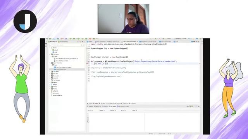
Task: Select the build.gradle file in the tree
Action: 55,93
